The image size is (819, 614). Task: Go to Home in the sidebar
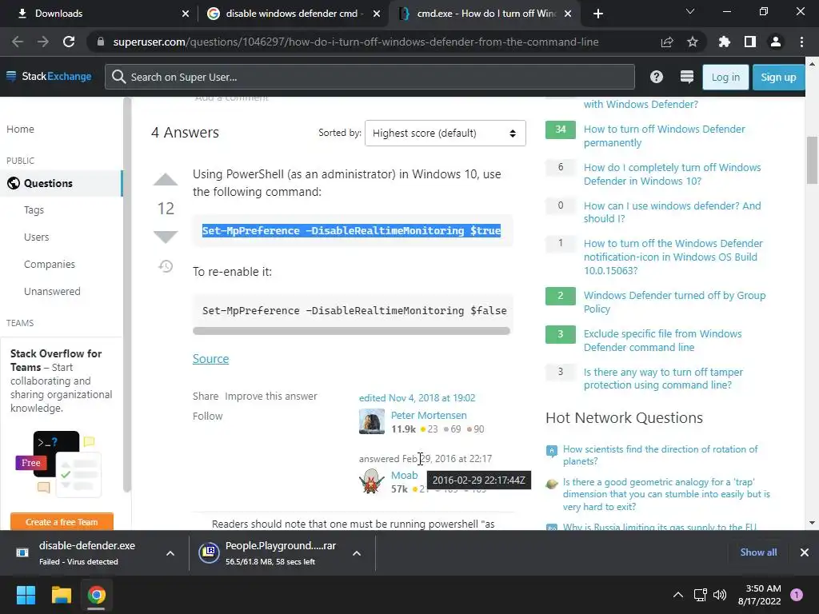20,129
